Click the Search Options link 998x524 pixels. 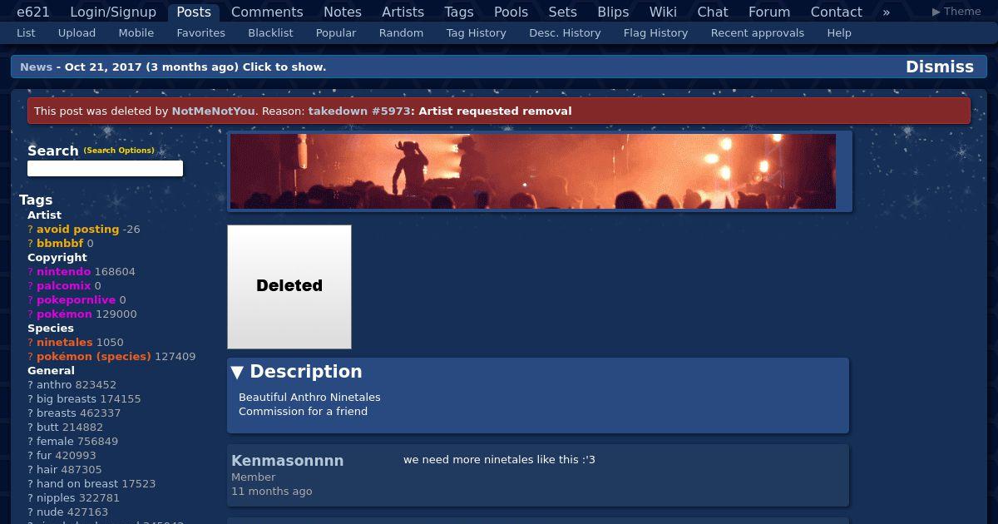tap(119, 151)
